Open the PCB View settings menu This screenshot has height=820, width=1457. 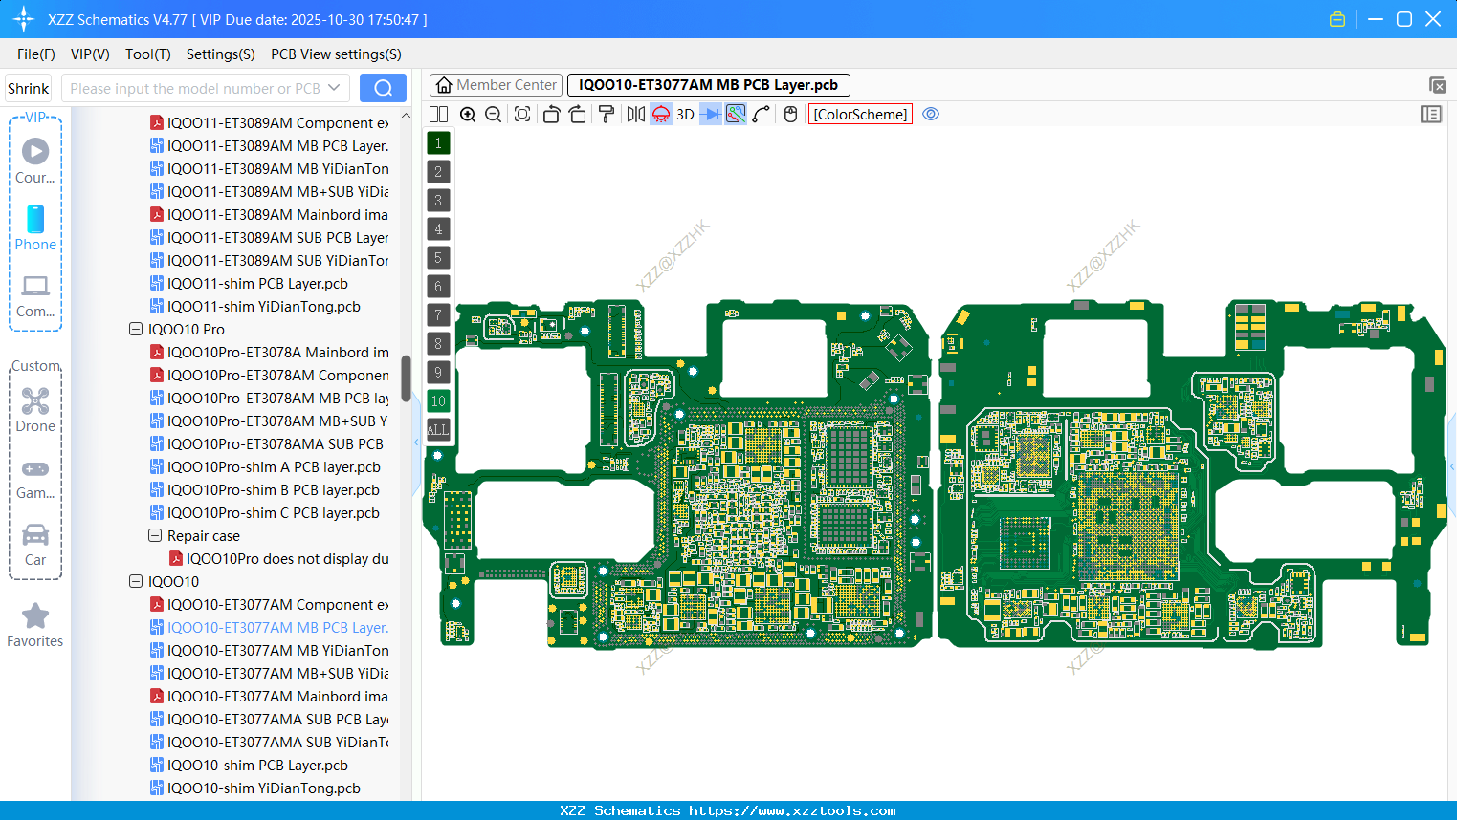tap(335, 54)
